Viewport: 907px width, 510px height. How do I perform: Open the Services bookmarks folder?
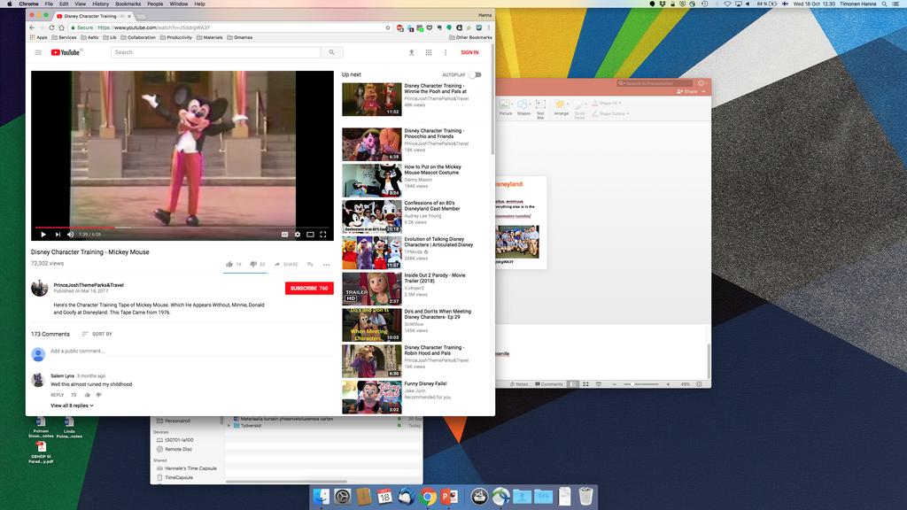(64, 37)
